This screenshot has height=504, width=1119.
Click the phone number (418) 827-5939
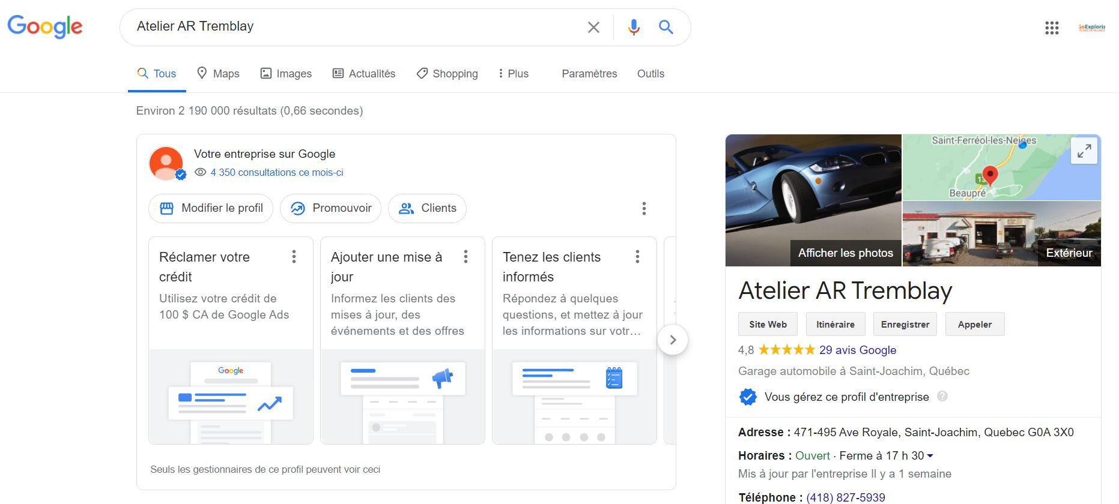846,497
